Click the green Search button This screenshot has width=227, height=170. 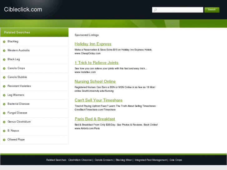pyautogui.click(x=212, y=10)
